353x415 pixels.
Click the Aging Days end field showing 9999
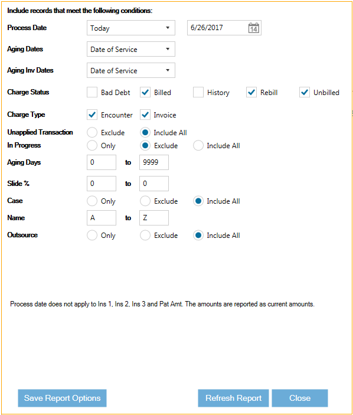click(154, 162)
